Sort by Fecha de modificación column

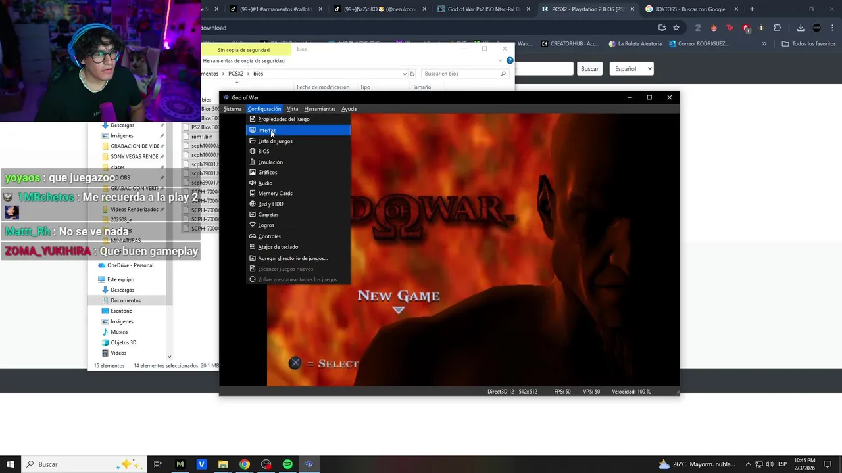tap(323, 87)
